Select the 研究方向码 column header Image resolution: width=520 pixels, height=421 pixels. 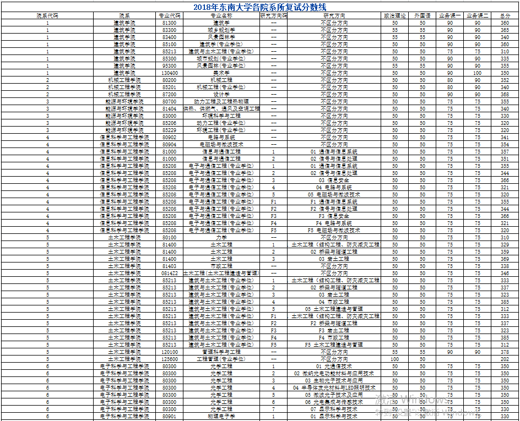coord(274,15)
